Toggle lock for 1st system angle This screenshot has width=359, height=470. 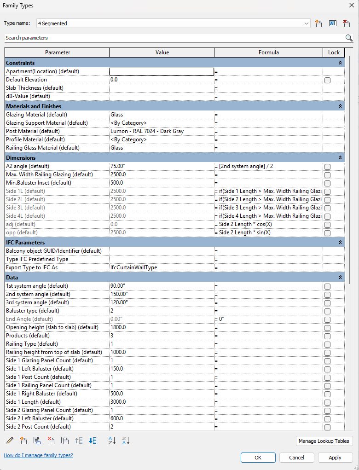[x=327, y=286]
